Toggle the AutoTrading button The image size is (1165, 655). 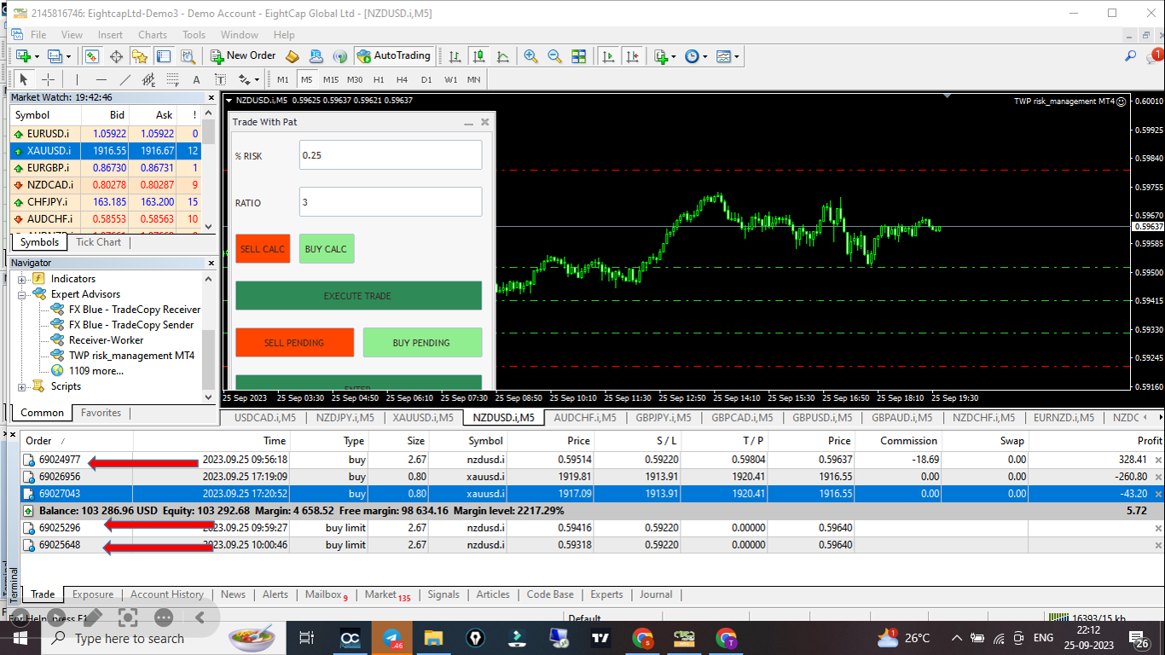392,55
